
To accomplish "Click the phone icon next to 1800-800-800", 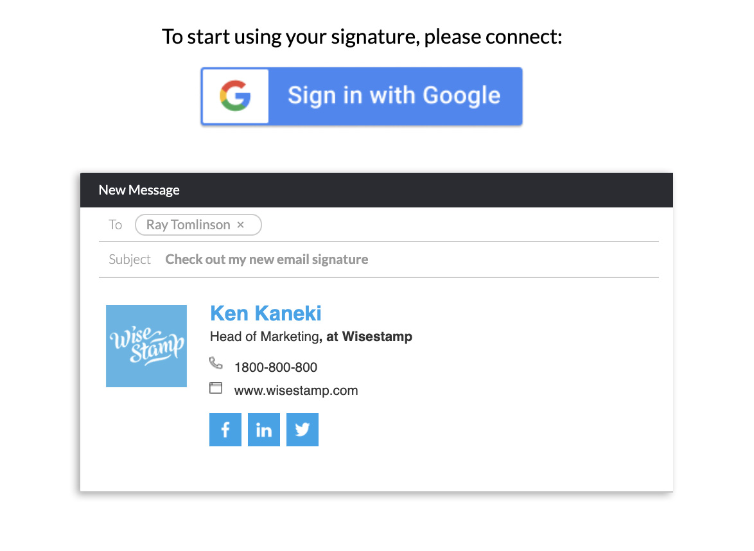I will (x=216, y=363).
